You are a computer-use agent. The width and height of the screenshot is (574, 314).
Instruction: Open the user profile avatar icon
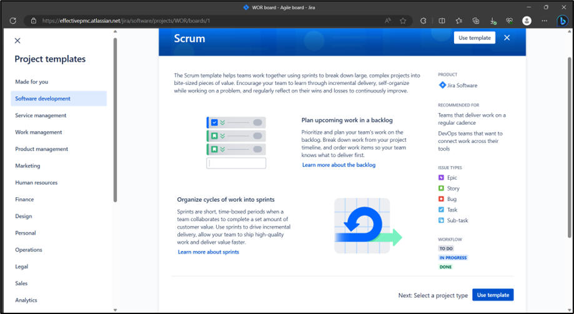(x=527, y=21)
